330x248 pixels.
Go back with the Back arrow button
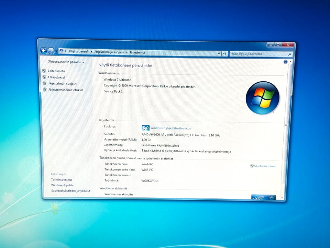click(x=44, y=51)
